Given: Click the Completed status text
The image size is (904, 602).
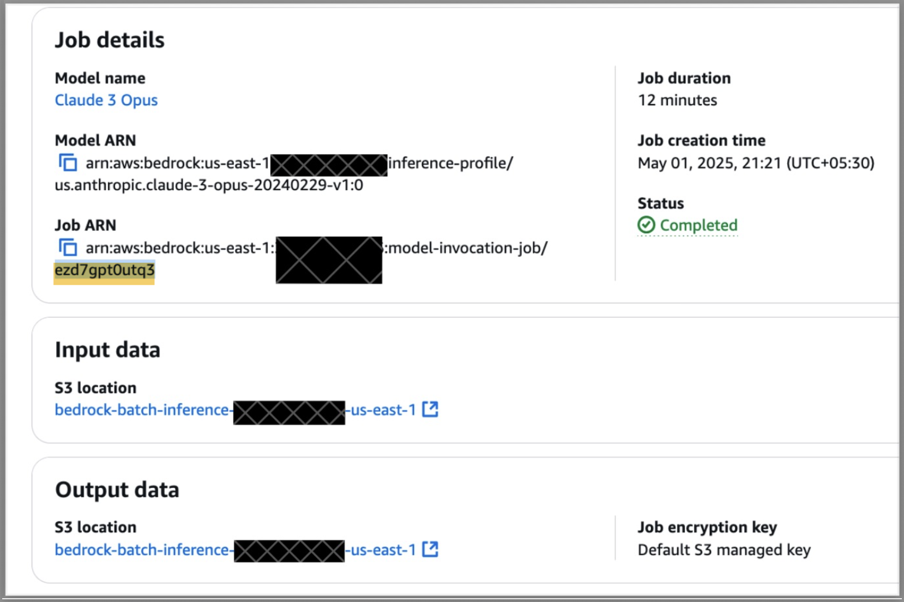Looking at the screenshot, I should tap(698, 225).
